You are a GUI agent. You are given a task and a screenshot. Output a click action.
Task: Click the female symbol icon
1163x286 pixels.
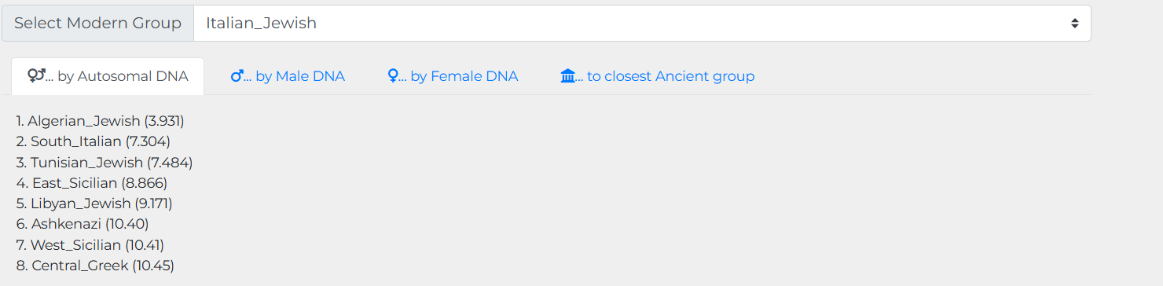[393, 76]
